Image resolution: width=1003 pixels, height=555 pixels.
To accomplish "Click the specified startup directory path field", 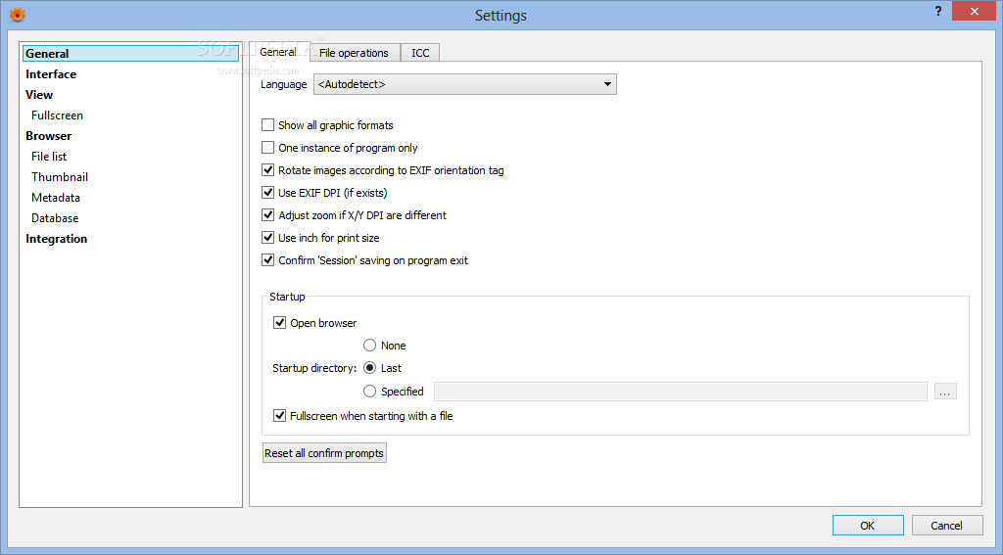I will click(681, 392).
